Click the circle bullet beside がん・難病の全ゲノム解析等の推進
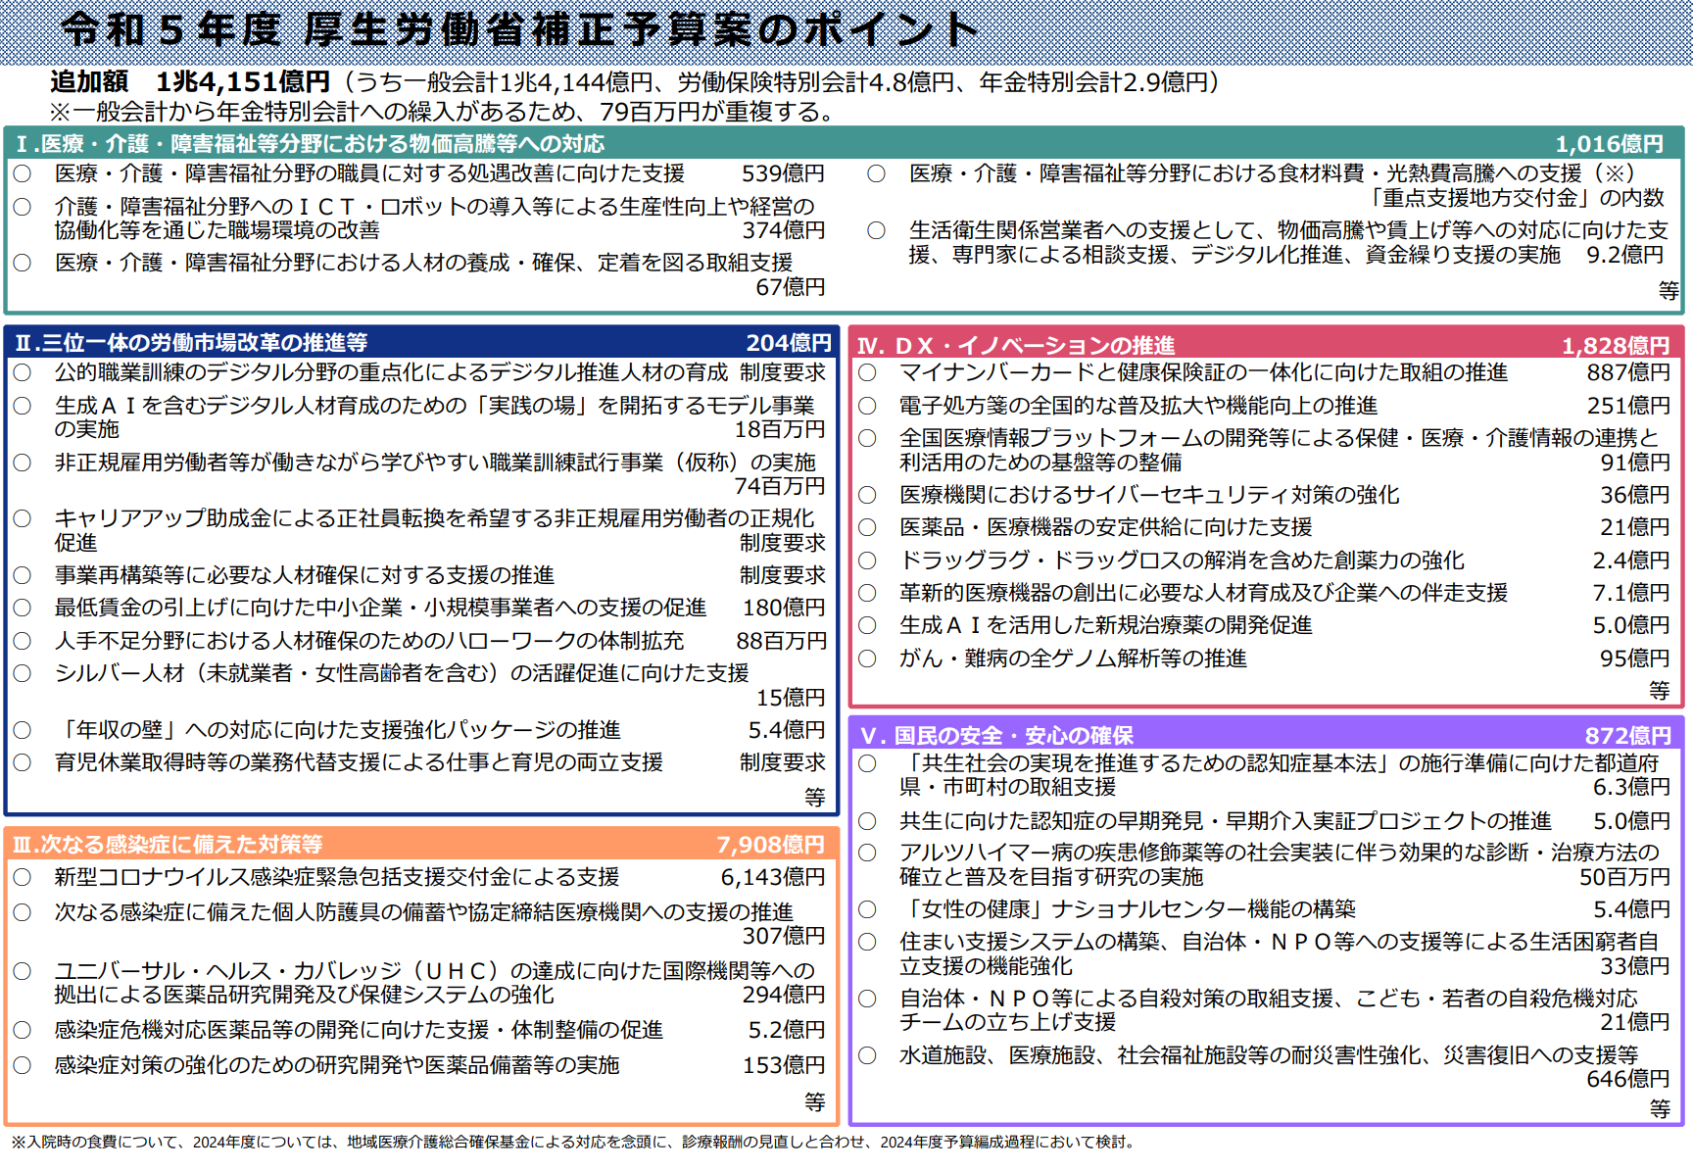 tap(867, 659)
